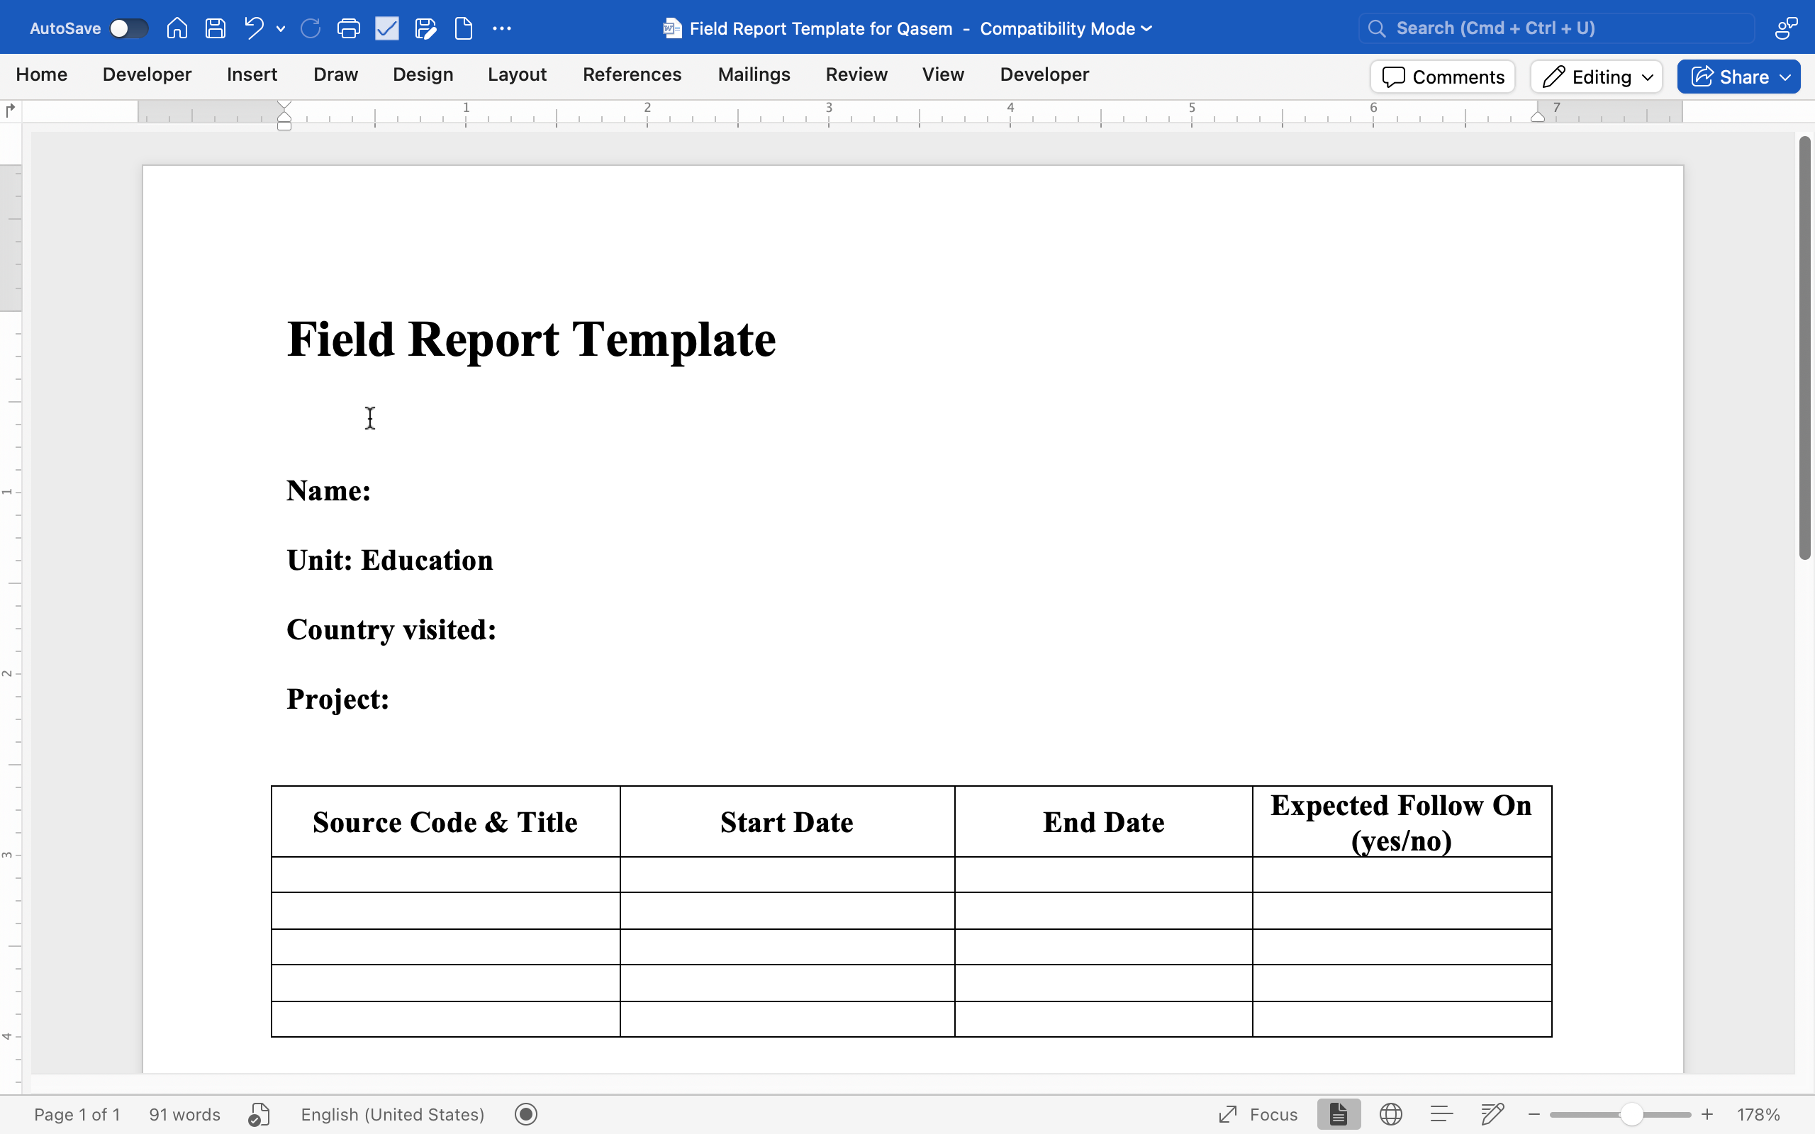Open the Layout ribbon tab
1815x1134 pixels.
click(517, 74)
